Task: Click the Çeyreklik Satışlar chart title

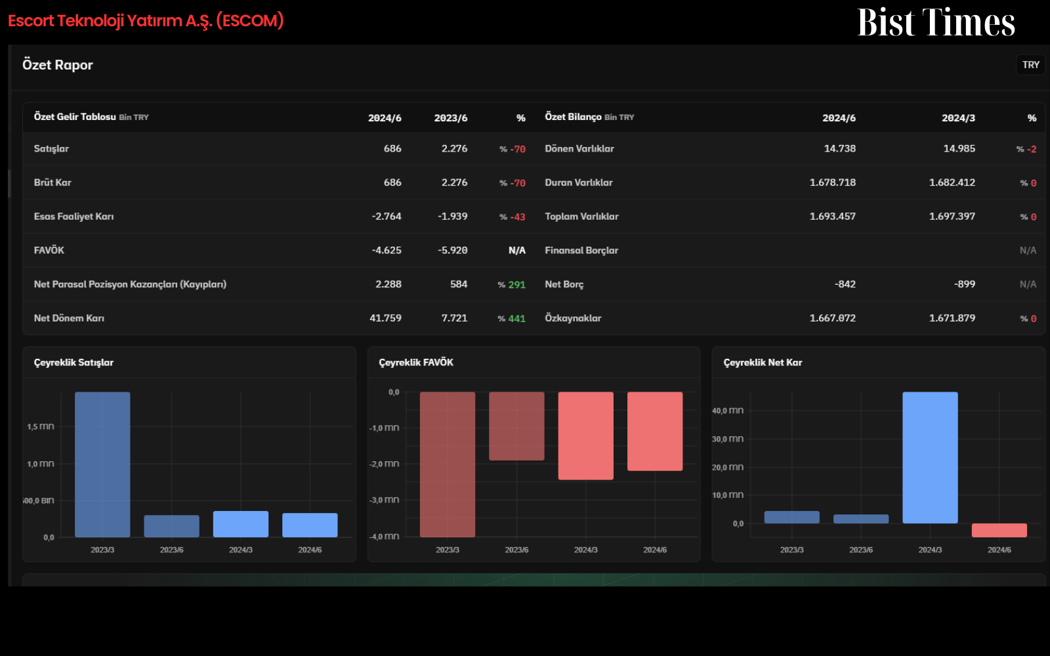Action: pos(73,363)
